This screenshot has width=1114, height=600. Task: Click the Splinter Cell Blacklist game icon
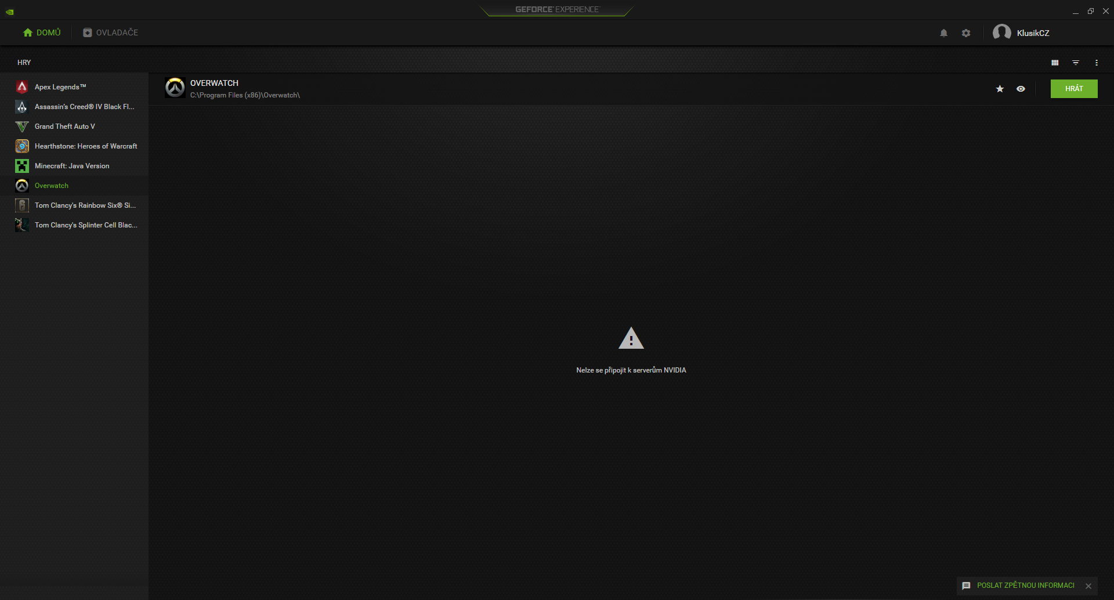22,225
